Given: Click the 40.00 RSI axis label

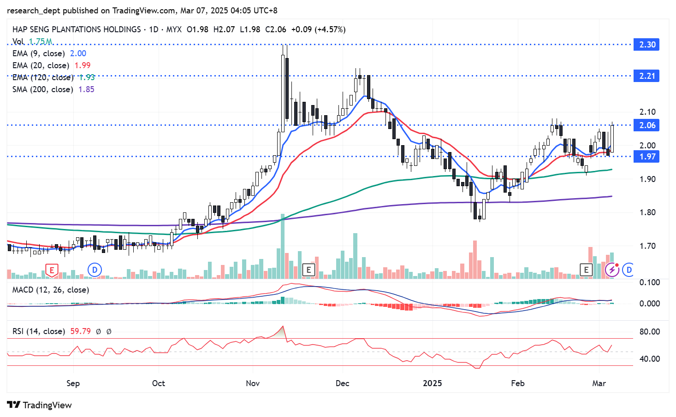Looking at the screenshot, I should coord(650,359).
